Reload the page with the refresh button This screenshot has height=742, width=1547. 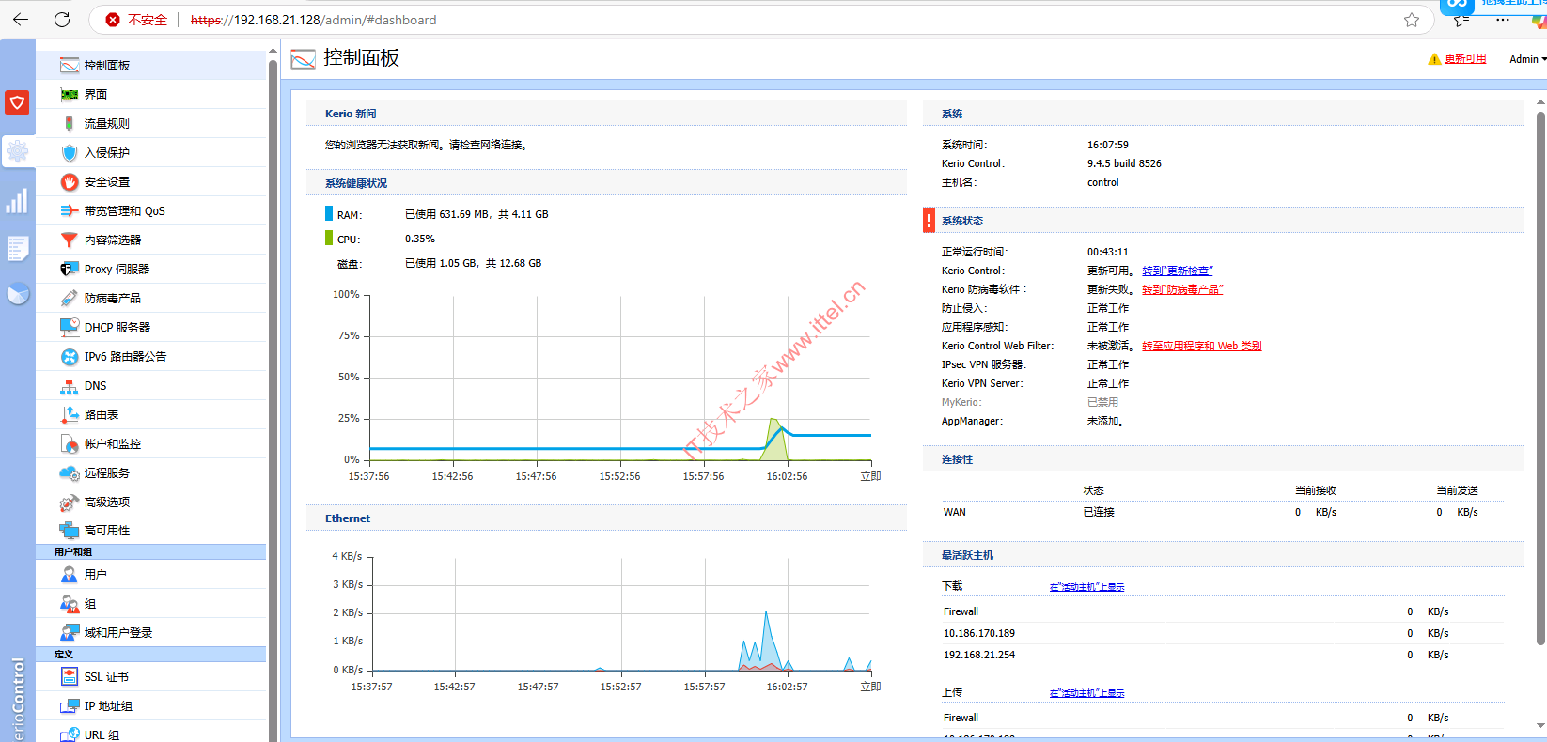pos(62,20)
